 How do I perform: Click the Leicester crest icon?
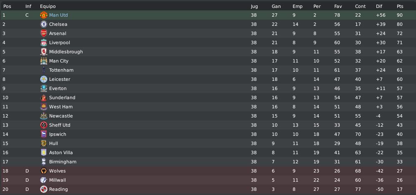43,79
